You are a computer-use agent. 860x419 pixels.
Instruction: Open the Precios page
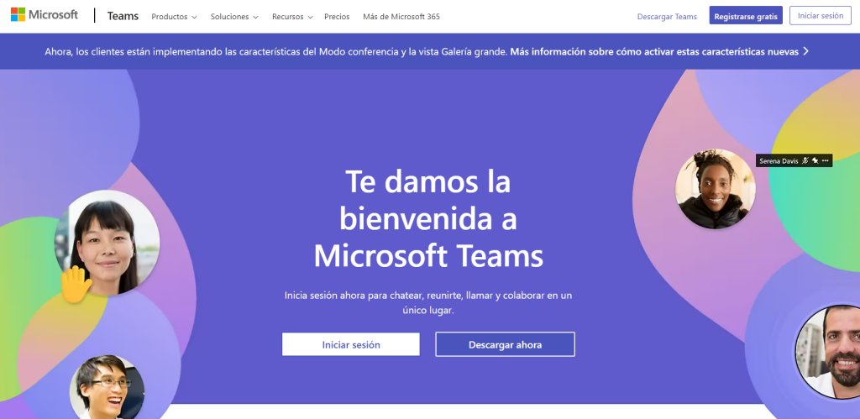[337, 17]
